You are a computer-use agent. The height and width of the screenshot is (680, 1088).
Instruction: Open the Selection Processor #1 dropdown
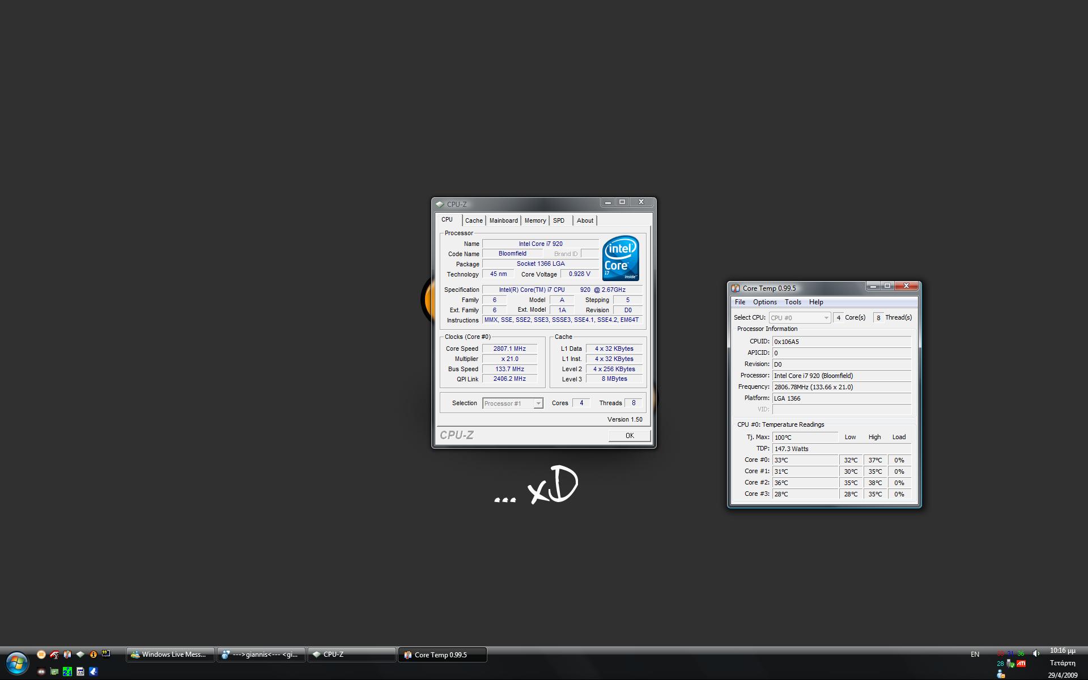coord(513,403)
